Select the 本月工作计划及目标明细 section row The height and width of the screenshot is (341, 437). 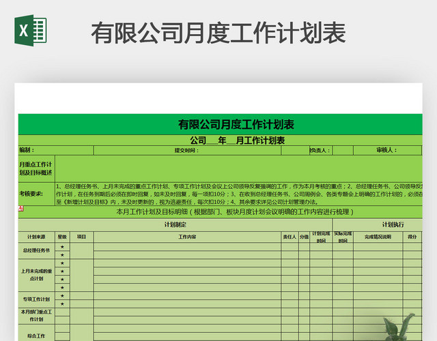[x=221, y=212]
